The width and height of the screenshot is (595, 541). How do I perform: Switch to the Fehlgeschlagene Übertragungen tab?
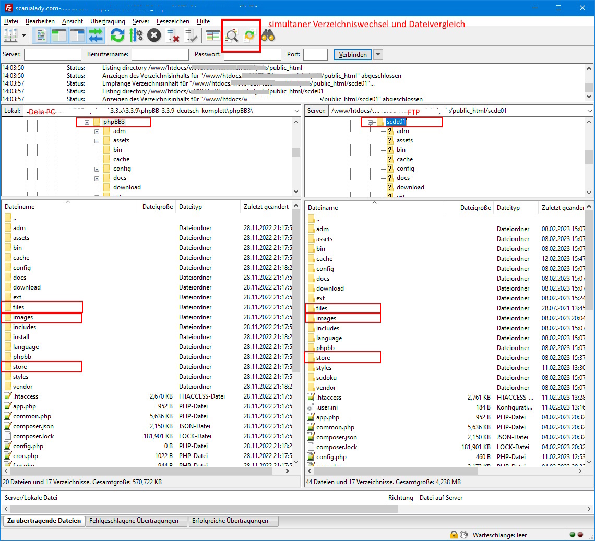click(134, 521)
